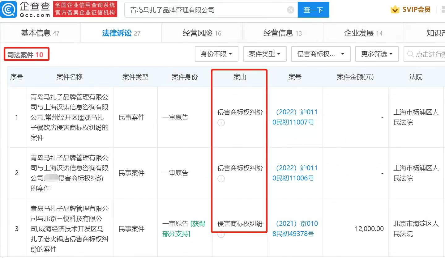
Task: Click info icon under case 11006 cause
Action: (221, 179)
